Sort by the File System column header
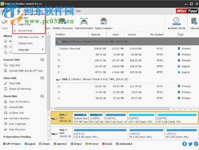The width and height of the screenshot is (199, 150). click(x=160, y=34)
